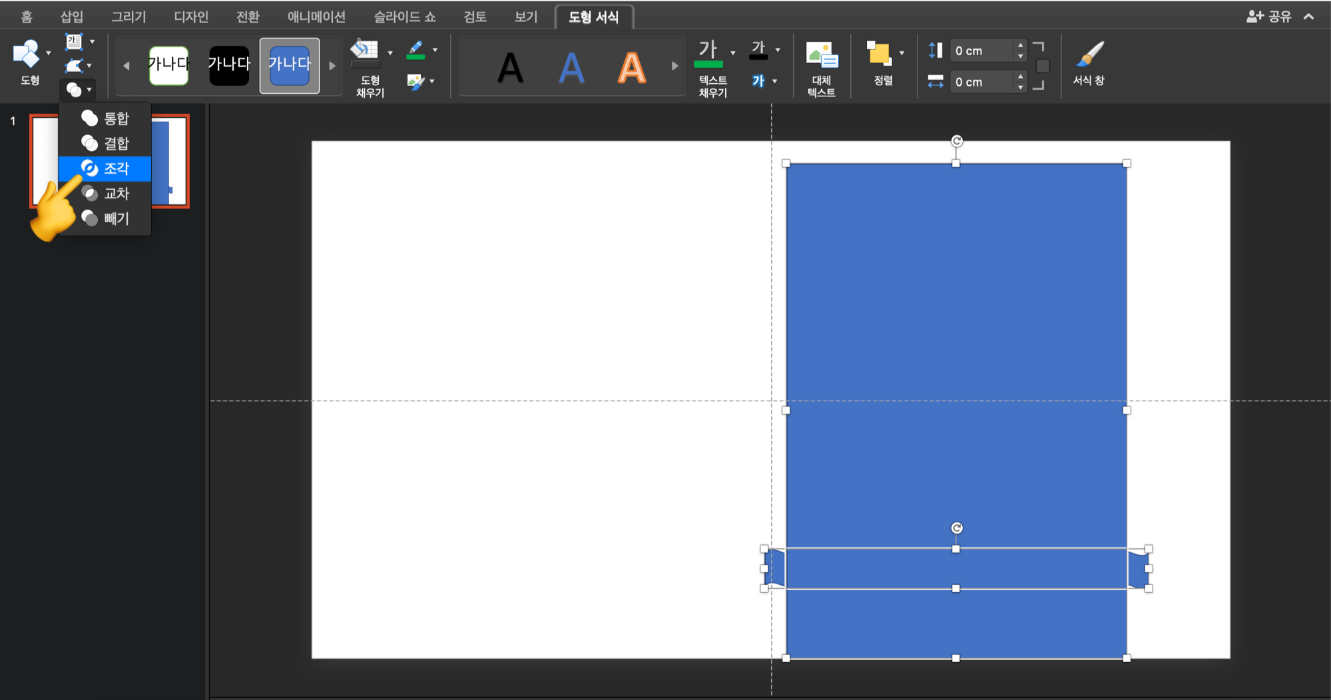Expand the shape effects dropdown arrow
The height and width of the screenshot is (700, 1331).
[x=432, y=81]
